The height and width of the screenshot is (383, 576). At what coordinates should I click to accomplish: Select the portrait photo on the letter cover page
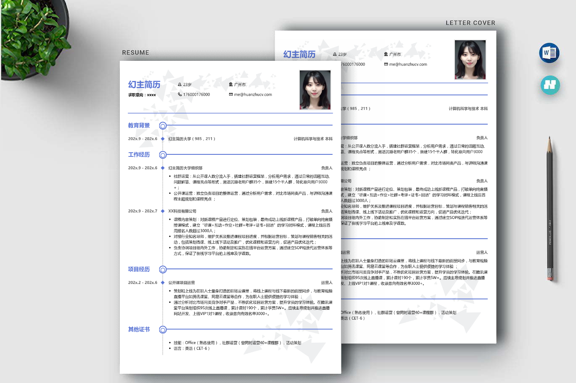(x=470, y=60)
